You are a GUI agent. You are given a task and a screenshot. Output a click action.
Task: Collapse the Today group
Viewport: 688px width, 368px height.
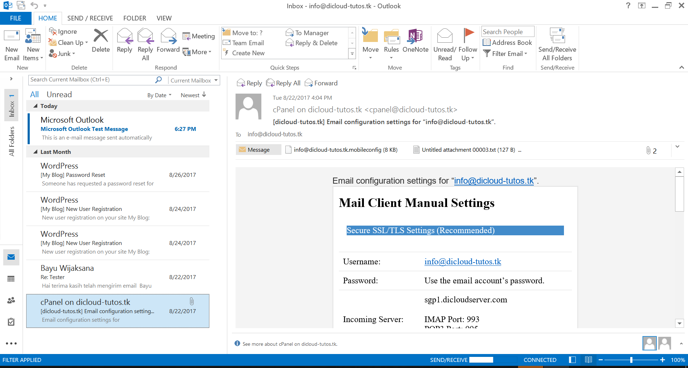pyautogui.click(x=35, y=106)
